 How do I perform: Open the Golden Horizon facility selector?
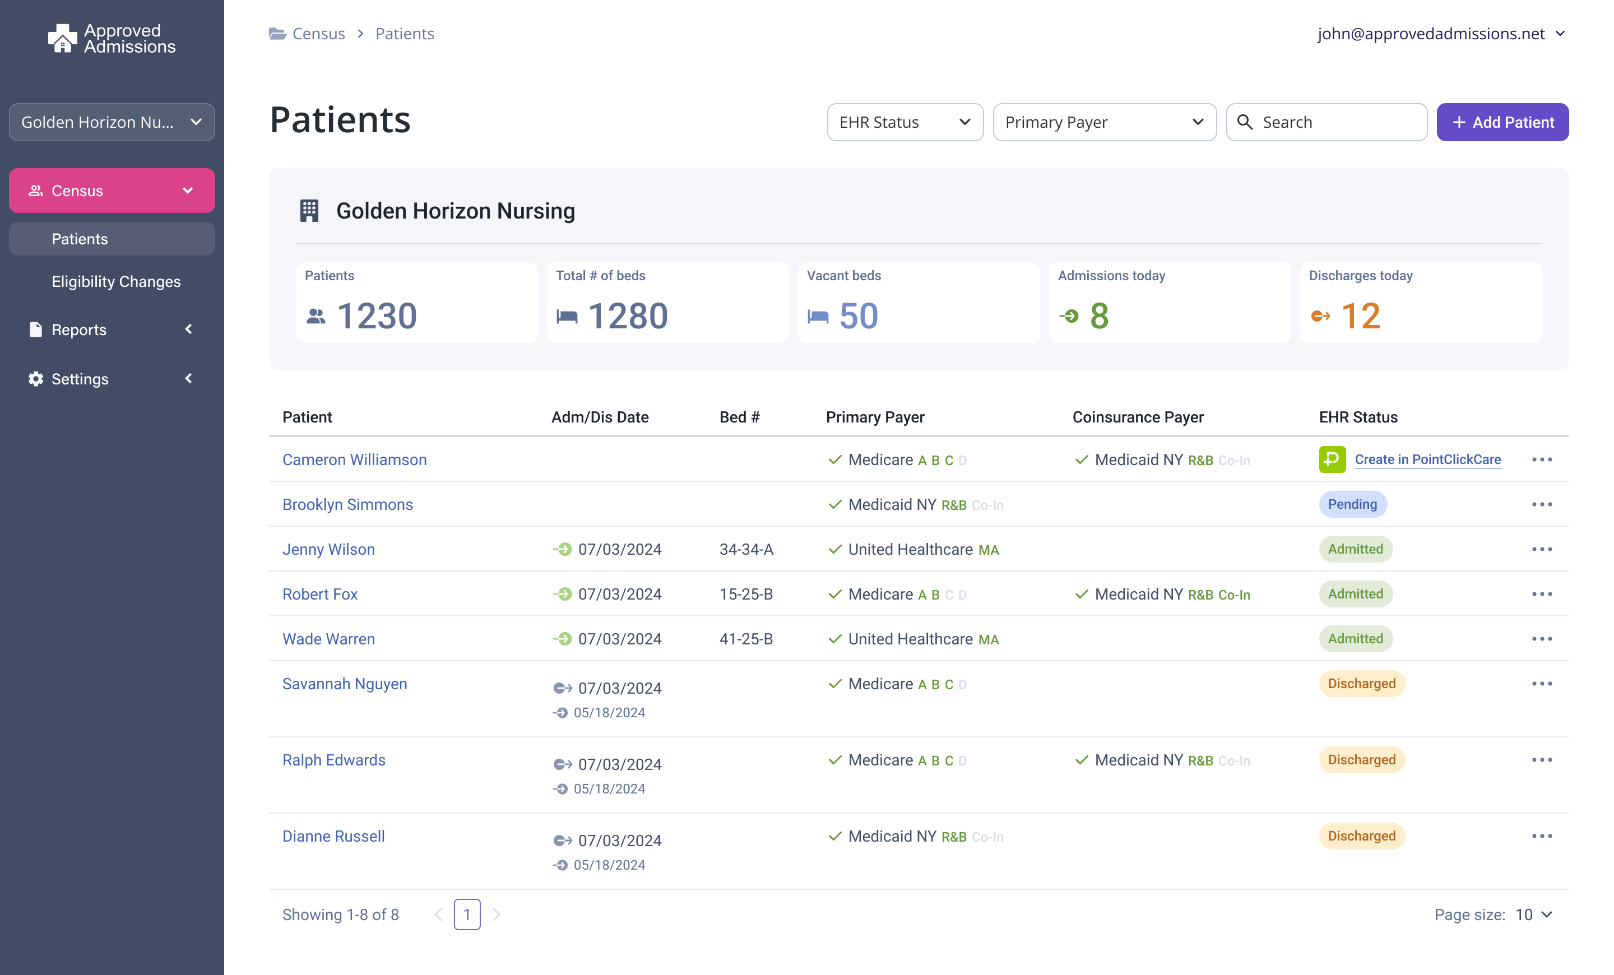[x=112, y=122]
